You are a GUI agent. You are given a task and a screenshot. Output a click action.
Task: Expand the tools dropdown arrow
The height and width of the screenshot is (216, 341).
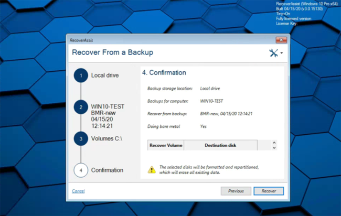coord(282,53)
